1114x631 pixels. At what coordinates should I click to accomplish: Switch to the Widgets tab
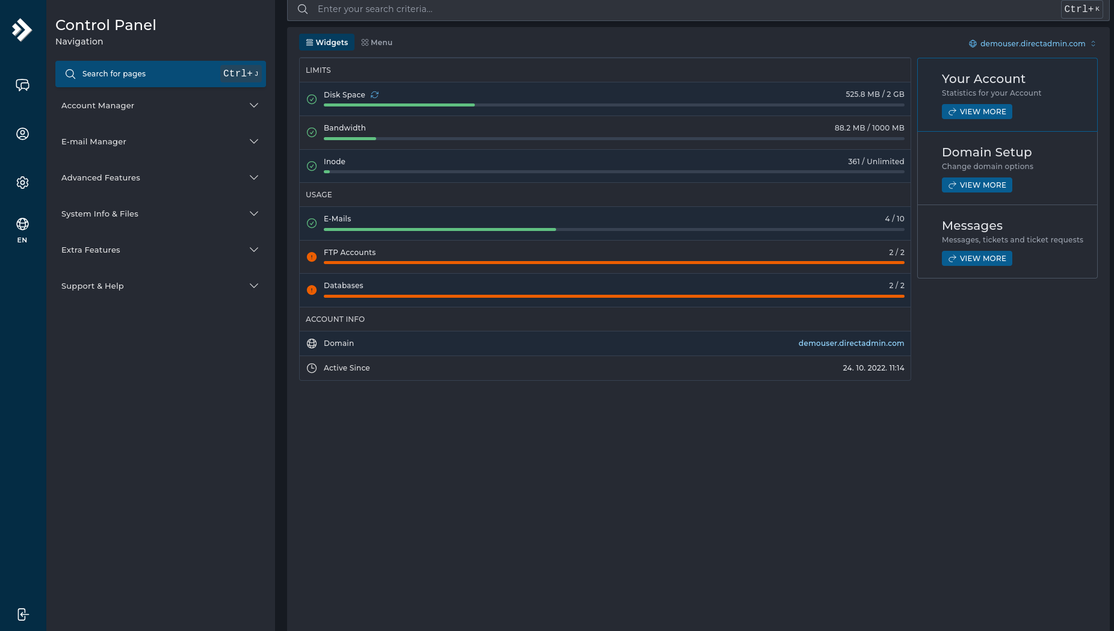click(x=327, y=42)
